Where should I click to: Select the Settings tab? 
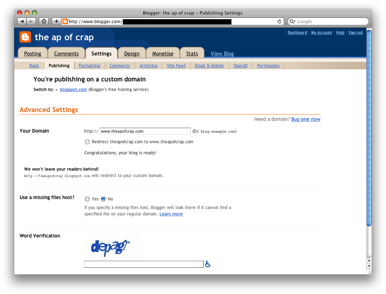(101, 53)
